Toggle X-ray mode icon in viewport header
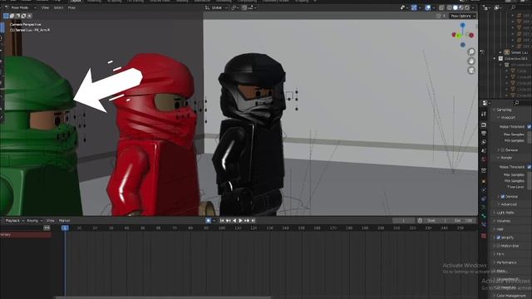Viewport: 532px width, 299px height. tap(441, 7)
